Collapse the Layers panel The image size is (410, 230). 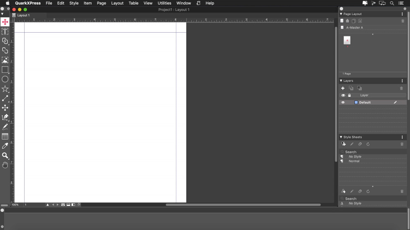click(x=341, y=80)
